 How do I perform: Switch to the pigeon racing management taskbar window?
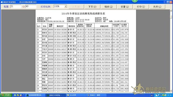point(35,95)
